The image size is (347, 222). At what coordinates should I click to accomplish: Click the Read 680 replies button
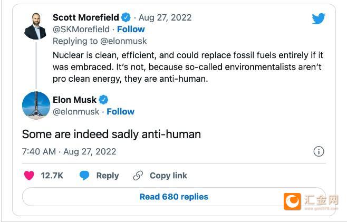(x=173, y=197)
